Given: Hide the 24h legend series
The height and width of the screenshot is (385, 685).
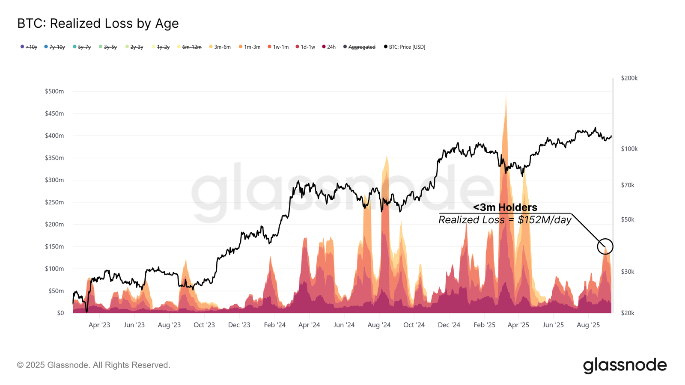Looking at the screenshot, I should pyautogui.click(x=329, y=47).
